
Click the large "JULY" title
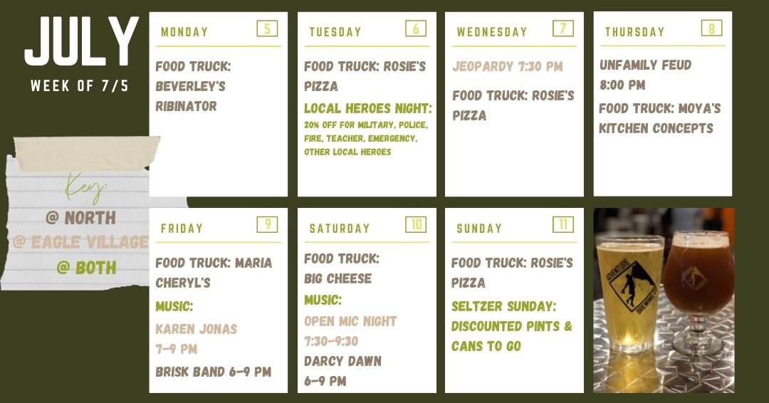pos(81,43)
